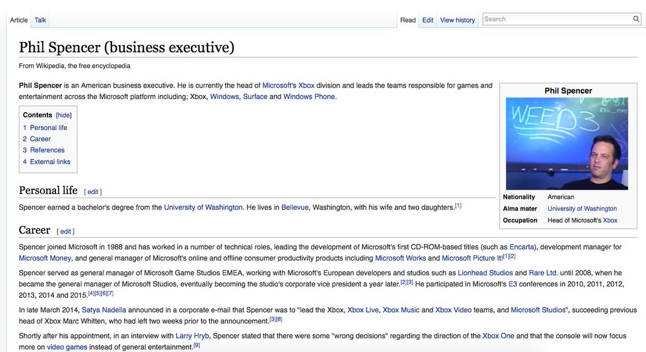Open the Windows Phone link

coord(309,97)
